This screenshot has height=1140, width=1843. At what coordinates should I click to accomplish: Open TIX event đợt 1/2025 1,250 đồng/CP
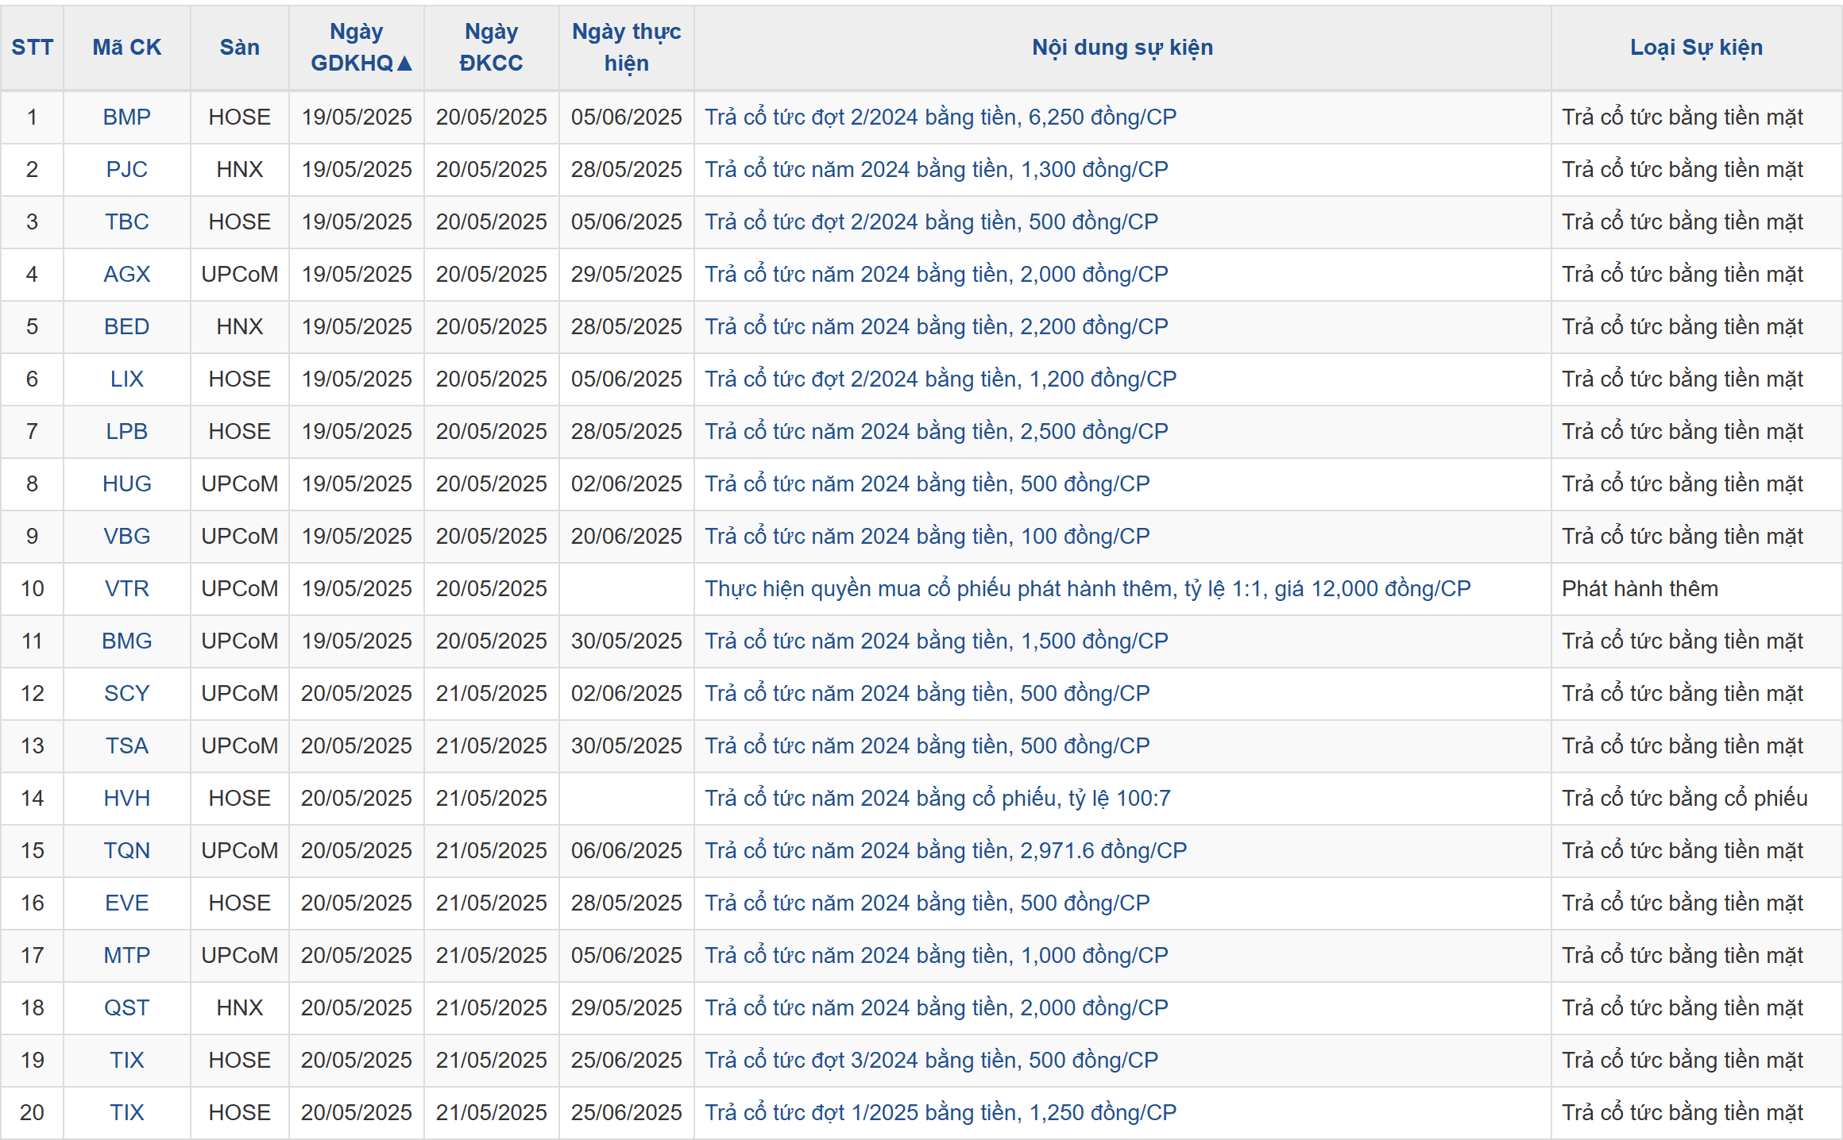941,1112
